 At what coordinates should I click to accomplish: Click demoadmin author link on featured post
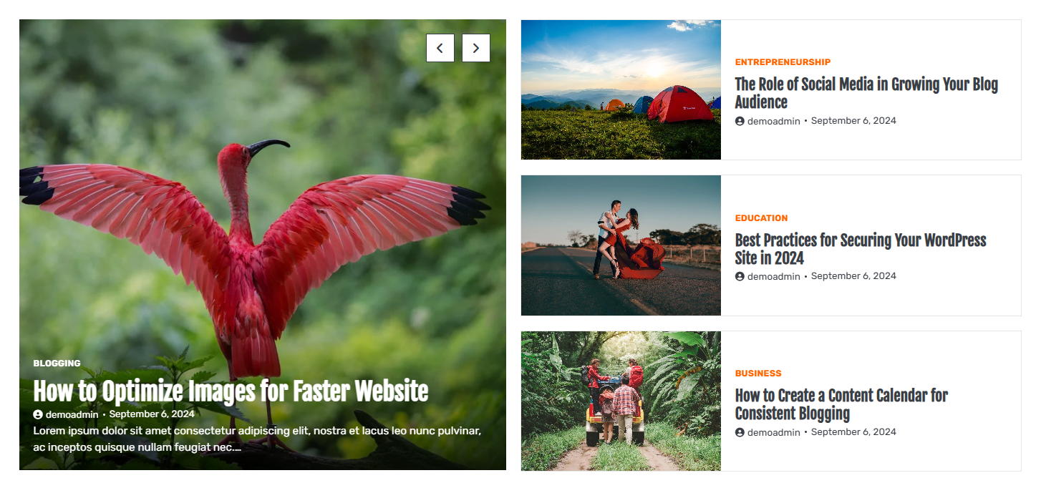click(x=72, y=414)
